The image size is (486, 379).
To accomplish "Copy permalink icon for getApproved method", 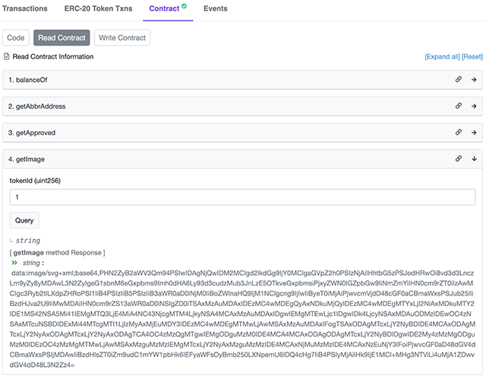I will tap(459, 132).
